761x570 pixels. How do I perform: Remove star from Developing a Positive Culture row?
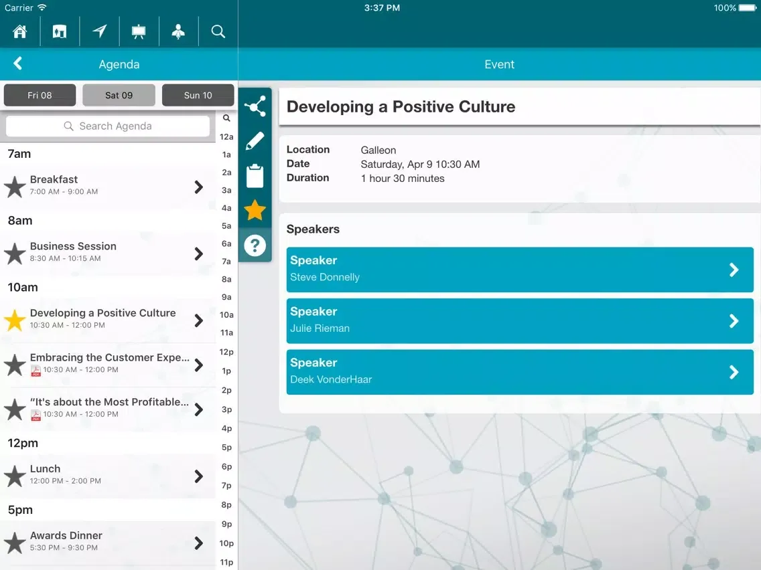(x=15, y=320)
